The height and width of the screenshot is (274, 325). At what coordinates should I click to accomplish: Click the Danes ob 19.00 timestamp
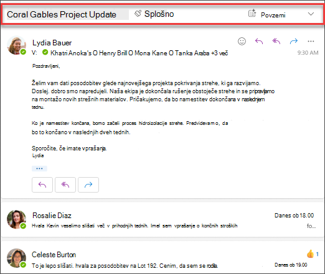(x=291, y=265)
